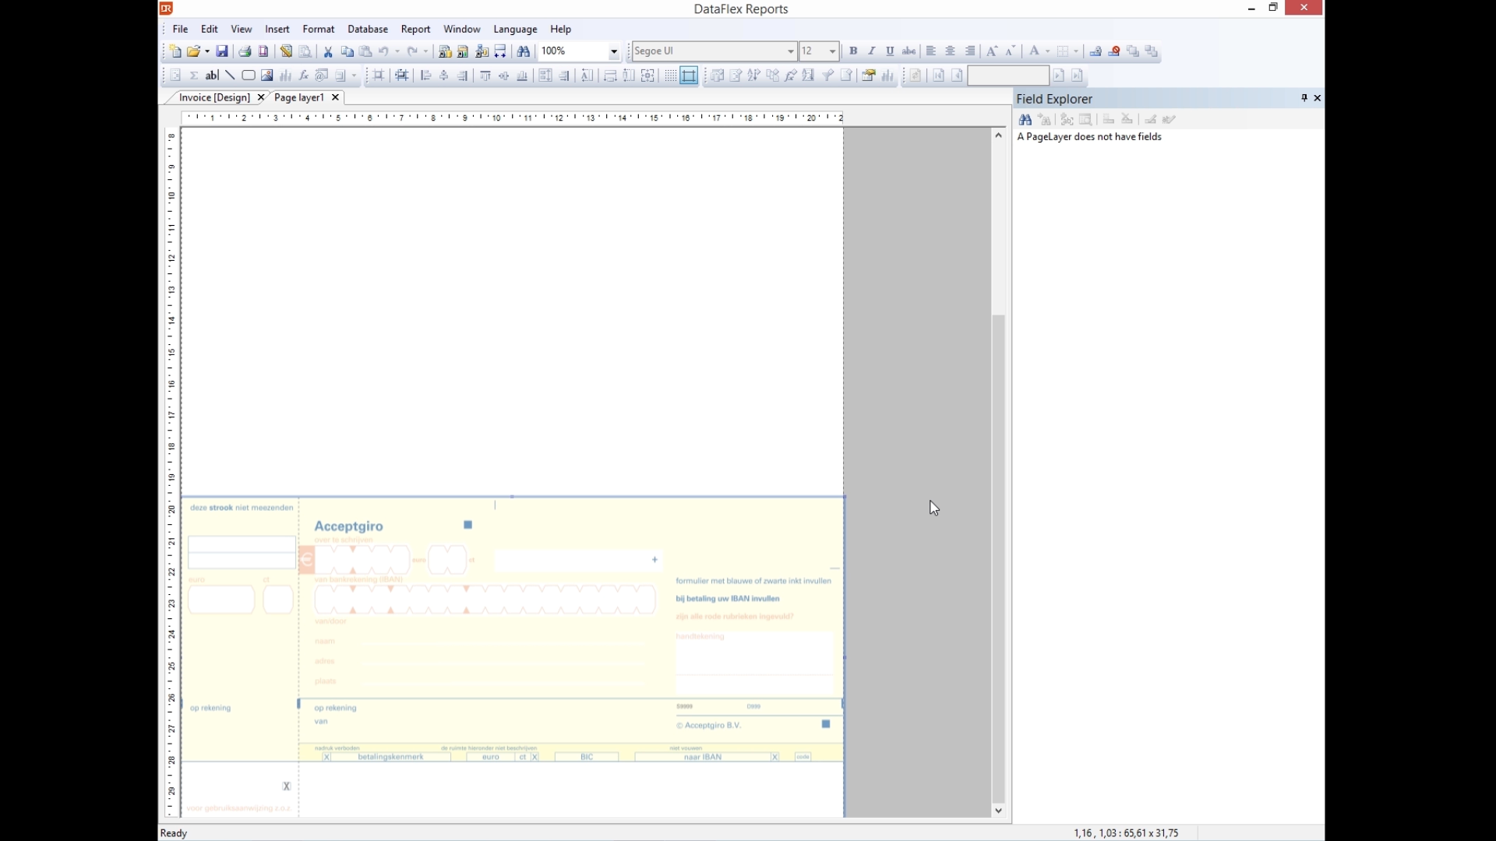Select the line drawing tool
The width and height of the screenshot is (1496, 841).
pos(230,76)
